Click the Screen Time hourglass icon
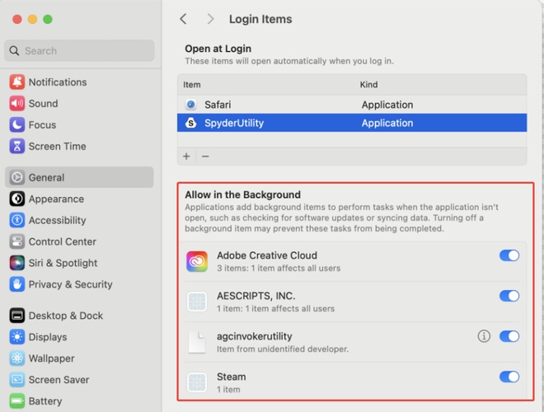This screenshot has width=544, height=412. click(17, 146)
